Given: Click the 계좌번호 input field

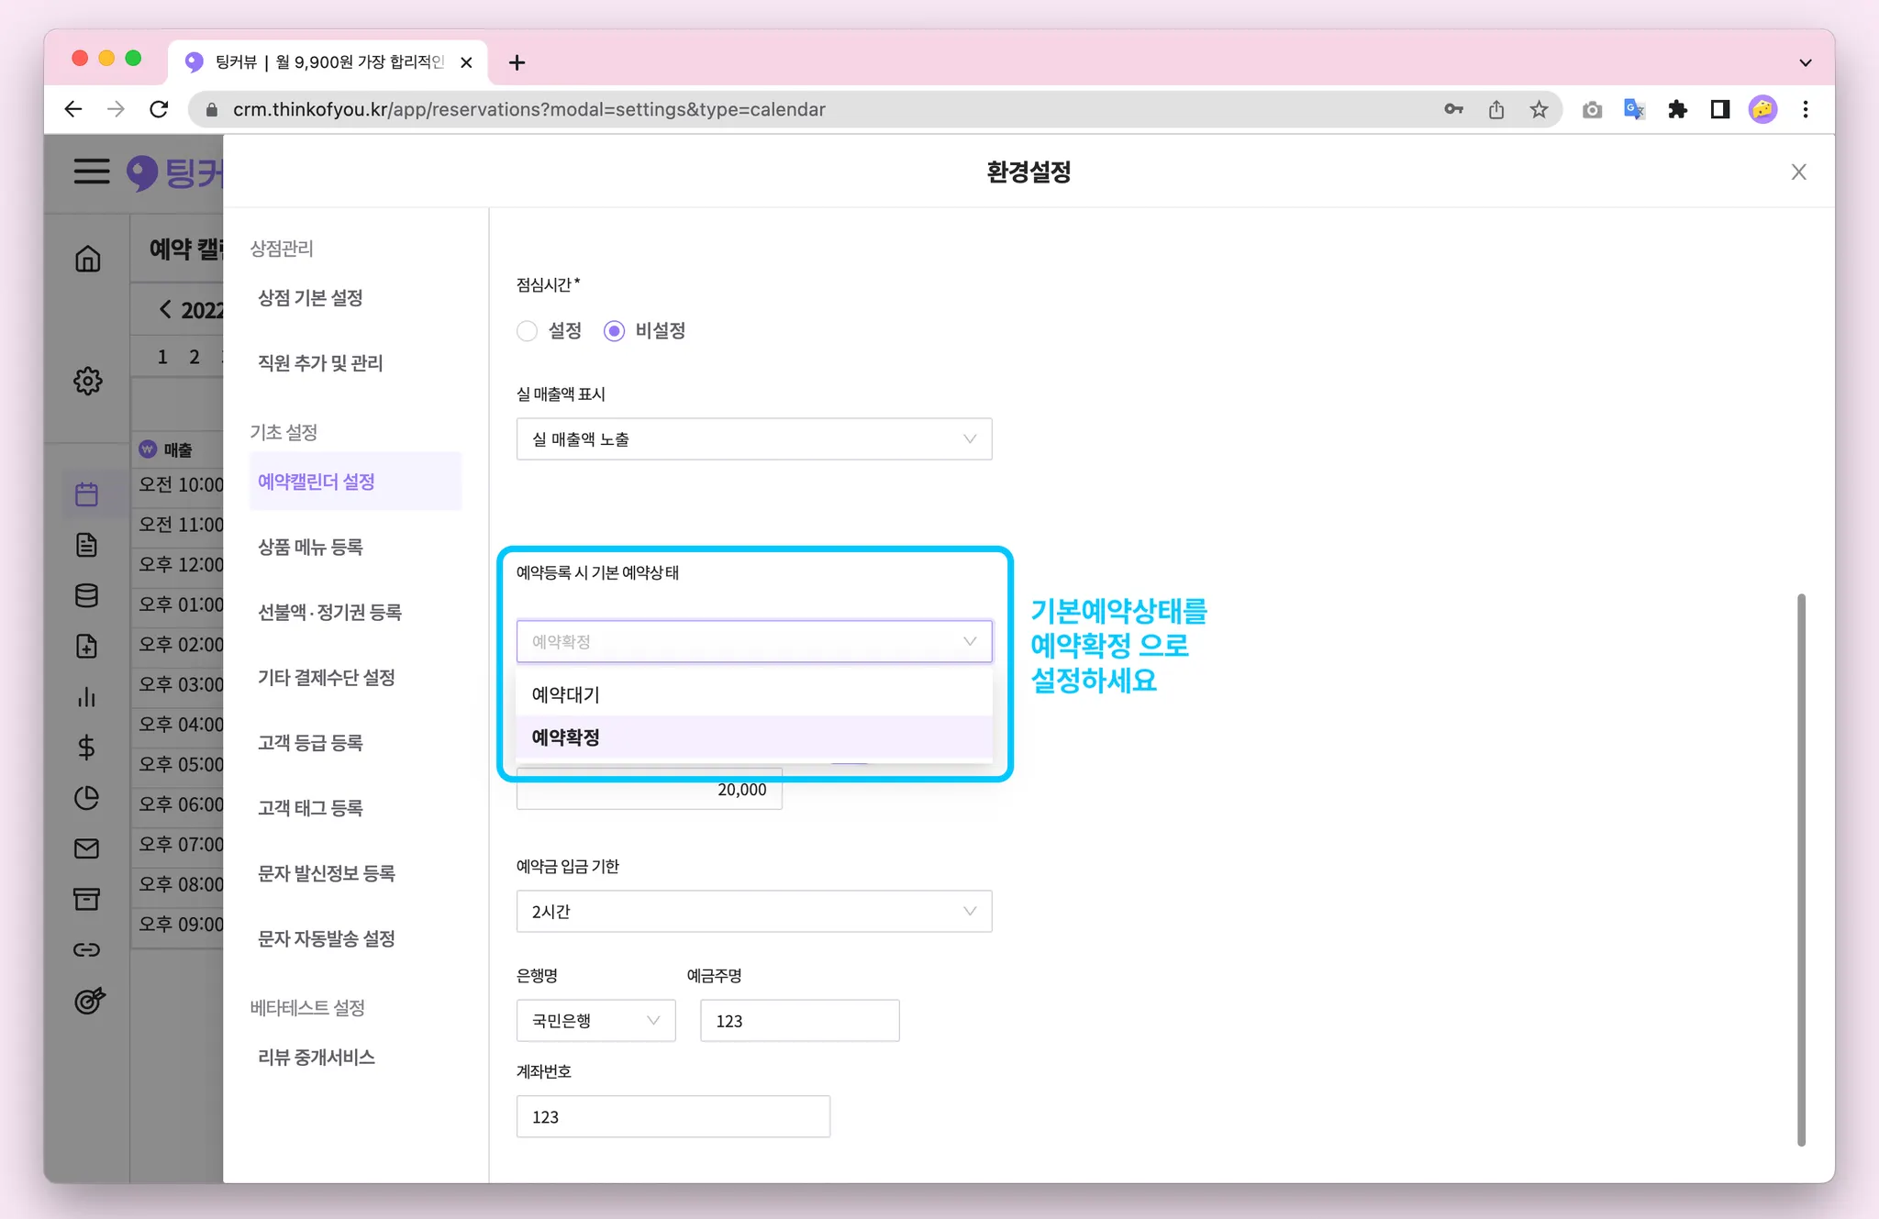Looking at the screenshot, I should (x=673, y=1116).
